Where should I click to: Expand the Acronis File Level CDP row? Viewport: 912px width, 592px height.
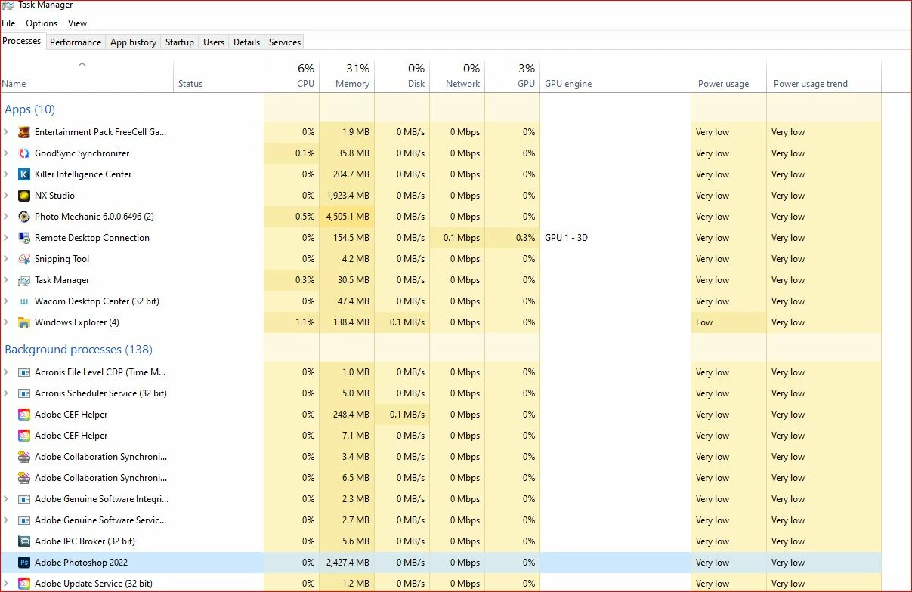[6, 372]
